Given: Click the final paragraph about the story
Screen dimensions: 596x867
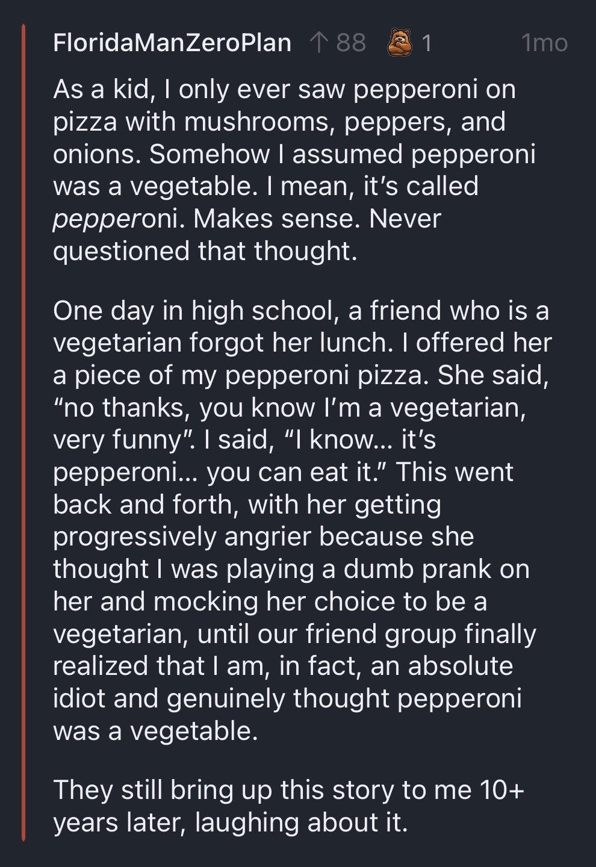Looking at the screenshot, I should [x=289, y=807].
